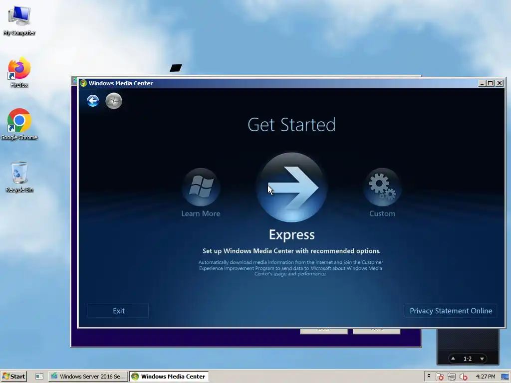
Task: Close the Windows Media Center window
Action: (x=499, y=83)
